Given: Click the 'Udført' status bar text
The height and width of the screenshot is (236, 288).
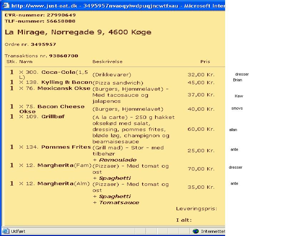Looking at the screenshot, I should (x=18, y=231).
